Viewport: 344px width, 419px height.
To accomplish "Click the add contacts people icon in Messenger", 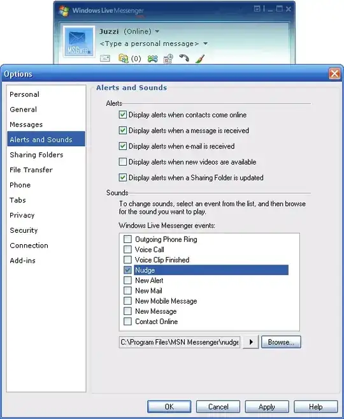I will pos(152,59).
